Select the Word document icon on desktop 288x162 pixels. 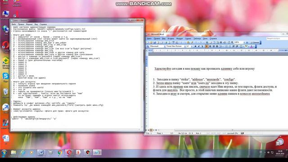point(5,139)
